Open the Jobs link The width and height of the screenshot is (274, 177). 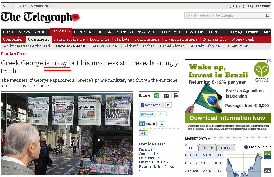pyautogui.click(x=266, y=32)
